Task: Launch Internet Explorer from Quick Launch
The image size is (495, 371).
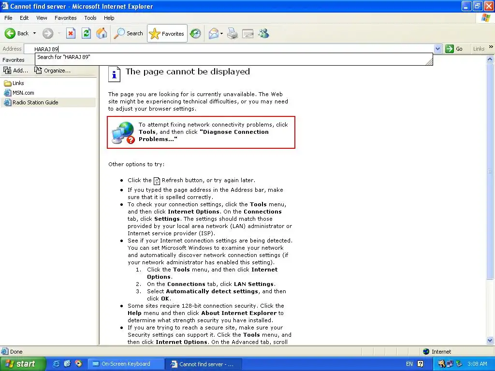Action: [x=56, y=364]
